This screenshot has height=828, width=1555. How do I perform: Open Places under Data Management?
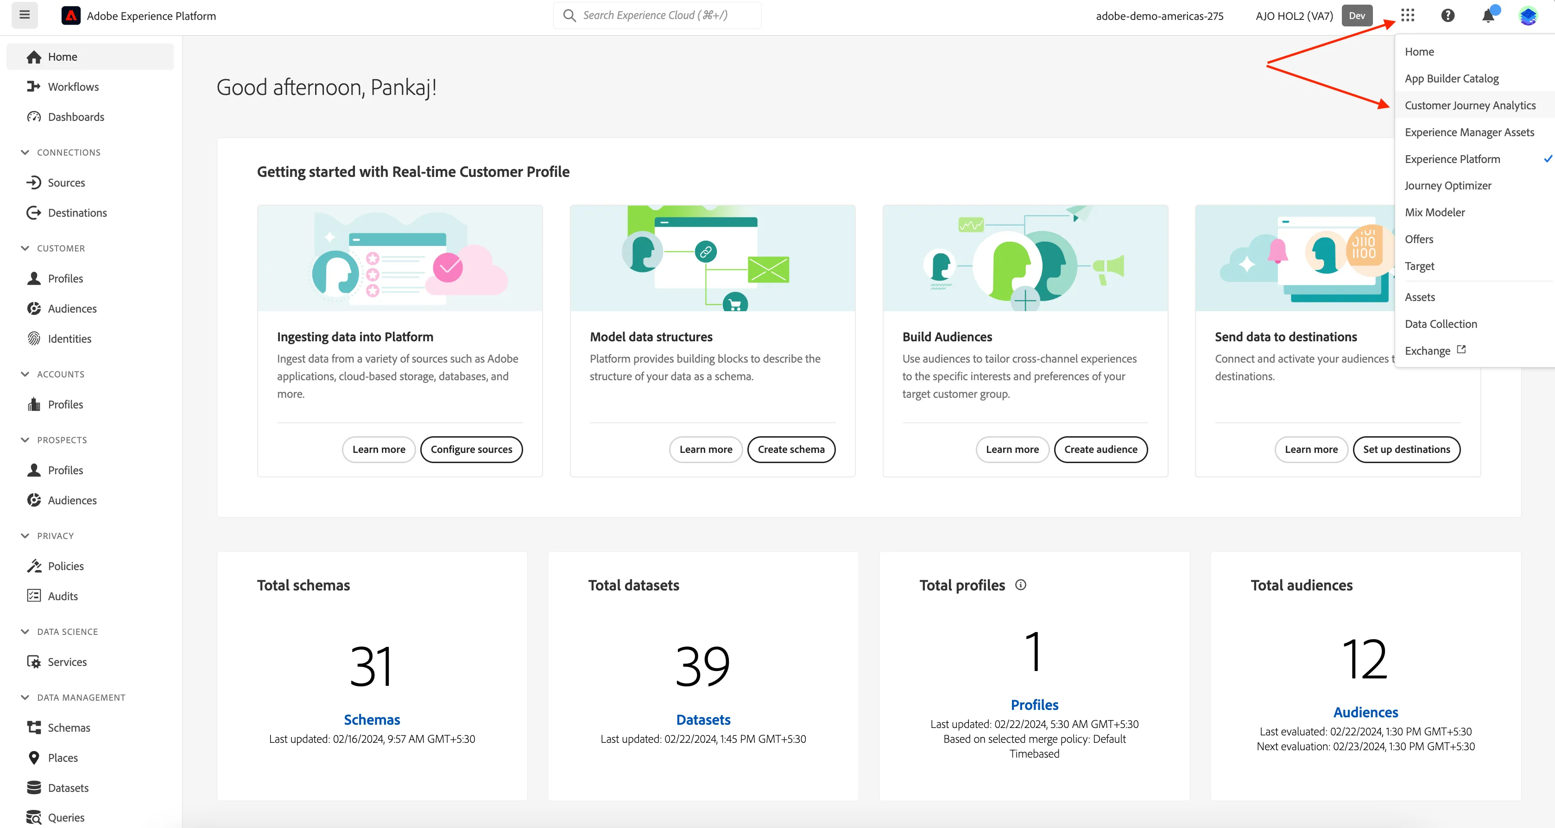63,758
